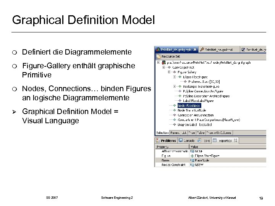Screen dimensions: 275x206
Task: Click the Ellipse PlaceFigure property value
Action: tap(207, 156)
